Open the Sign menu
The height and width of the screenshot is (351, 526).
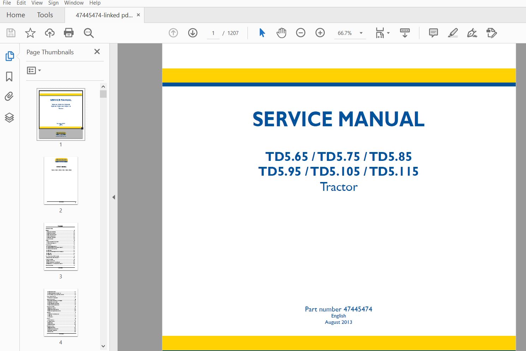point(53,3)
